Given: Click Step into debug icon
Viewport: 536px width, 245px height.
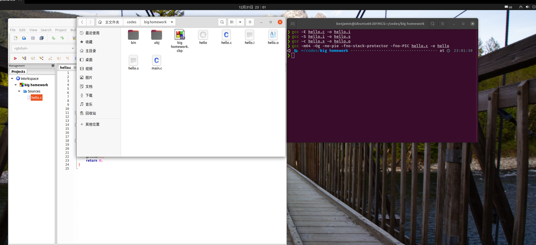Looking at the screenshot, I should 41,58.
